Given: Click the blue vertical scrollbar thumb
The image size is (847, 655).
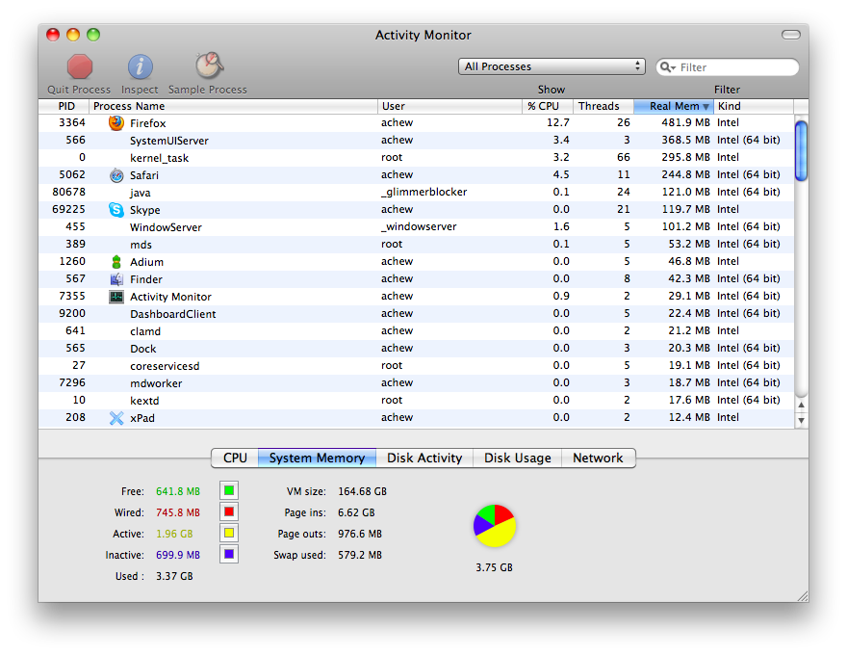Looking at the screenshot, I should pos(802,150).
